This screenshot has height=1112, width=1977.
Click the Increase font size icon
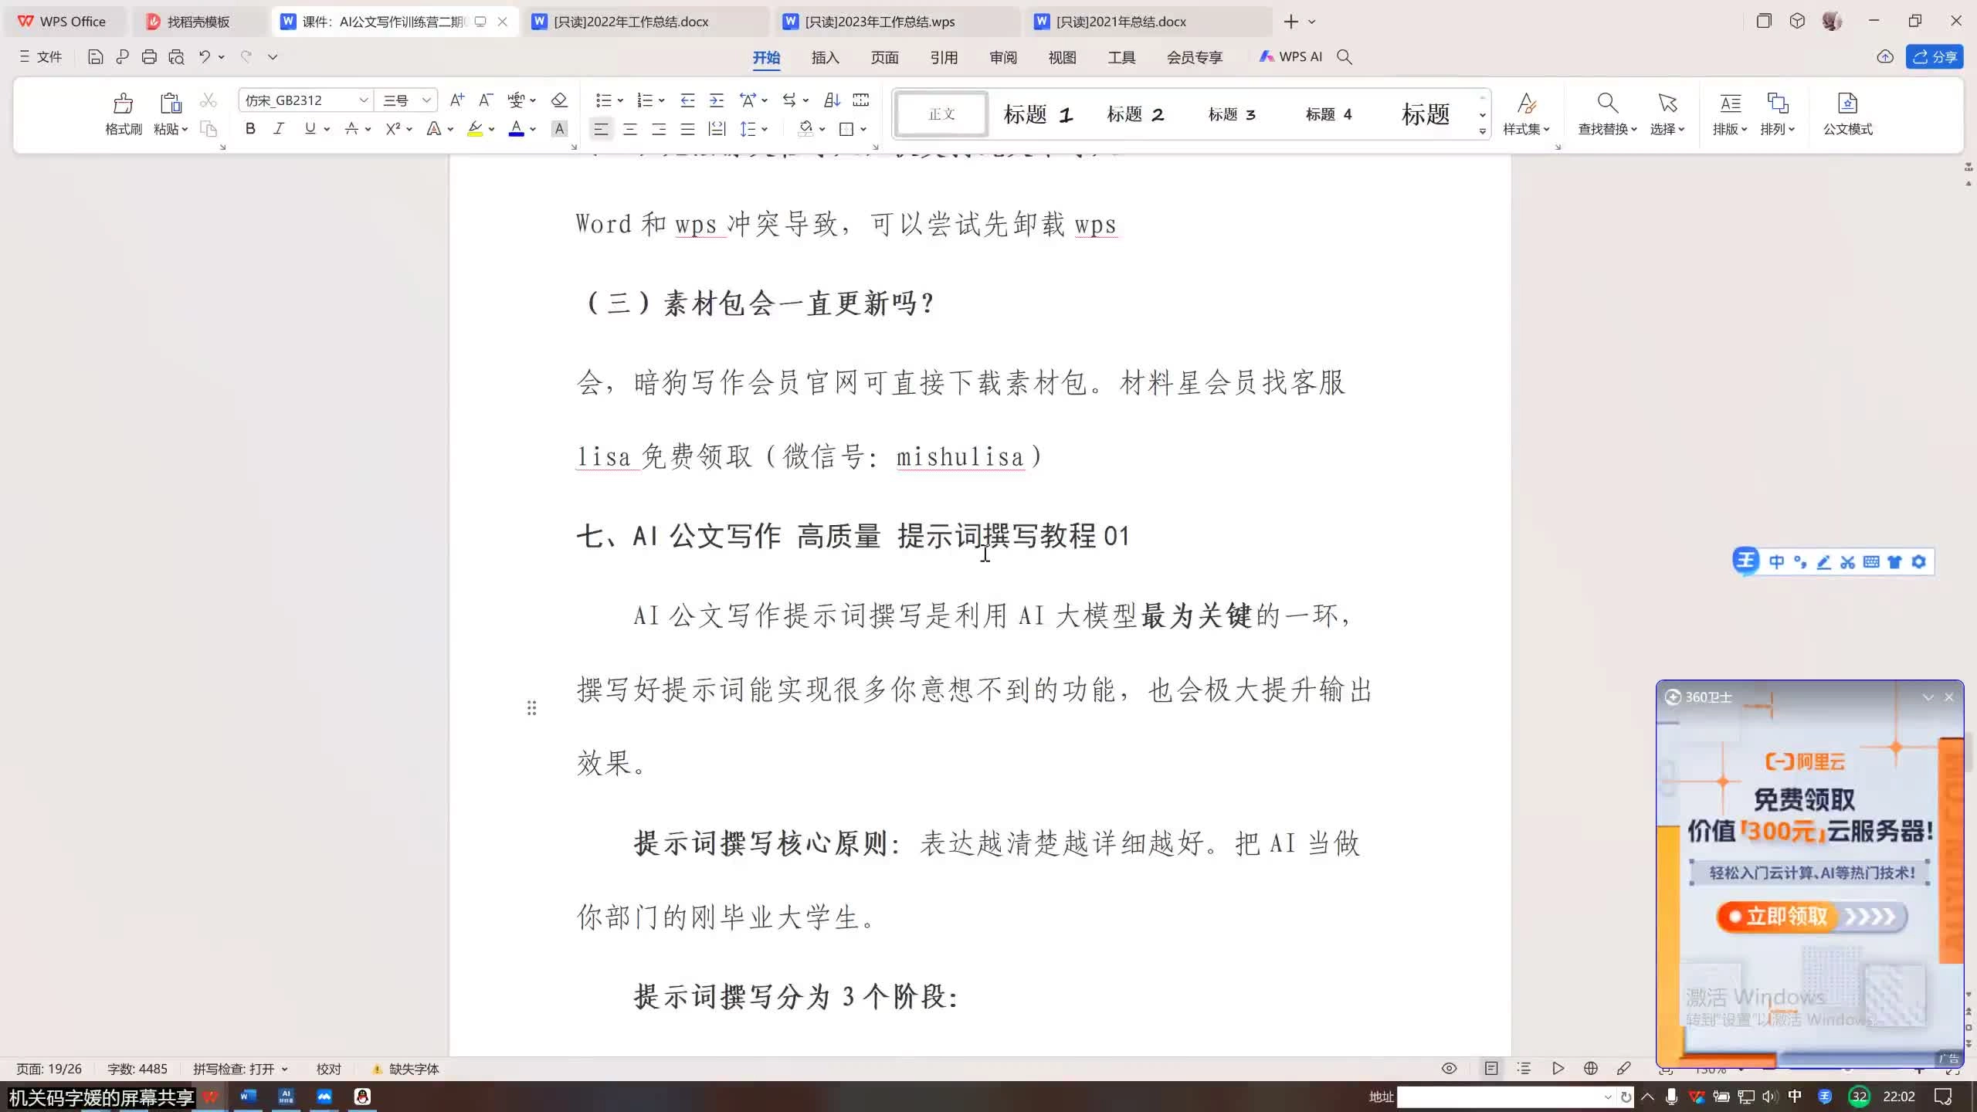click(x=457, y=100)
